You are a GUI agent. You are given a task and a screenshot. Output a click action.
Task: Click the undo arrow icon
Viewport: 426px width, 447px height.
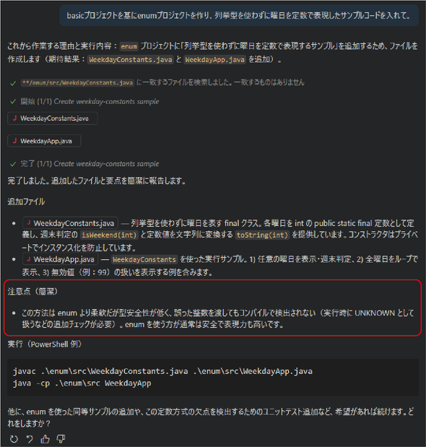[x=30, y=439]
